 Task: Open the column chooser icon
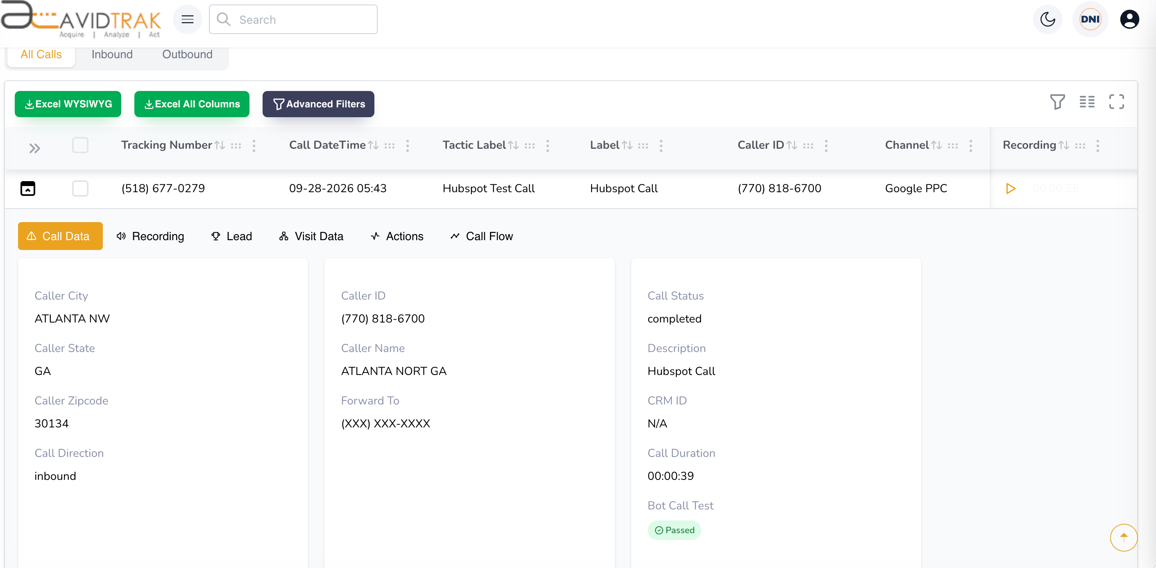pos(1087,102)
